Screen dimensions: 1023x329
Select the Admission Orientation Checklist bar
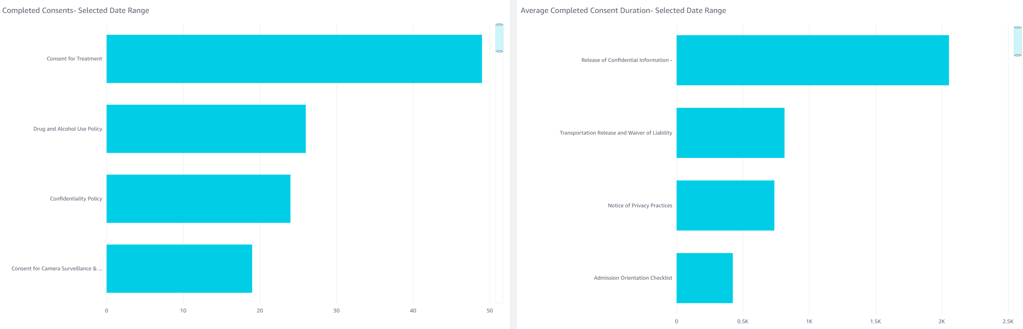tap(704, 278)
